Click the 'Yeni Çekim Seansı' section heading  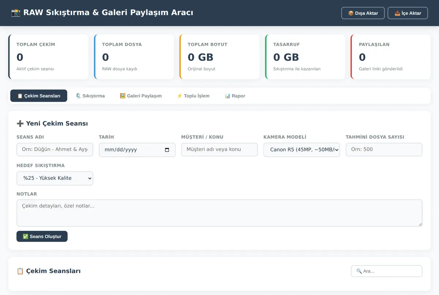(52, 124)
